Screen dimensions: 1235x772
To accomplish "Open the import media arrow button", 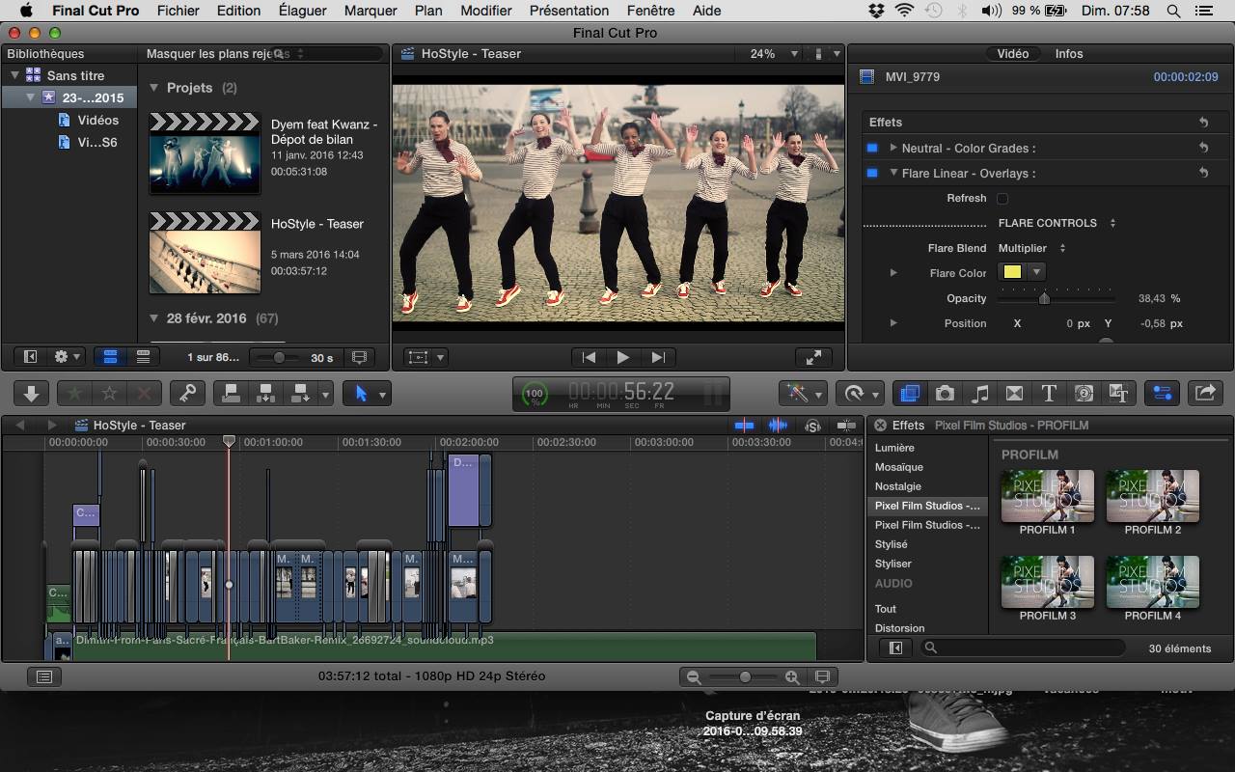I will [x=31, y=393].
